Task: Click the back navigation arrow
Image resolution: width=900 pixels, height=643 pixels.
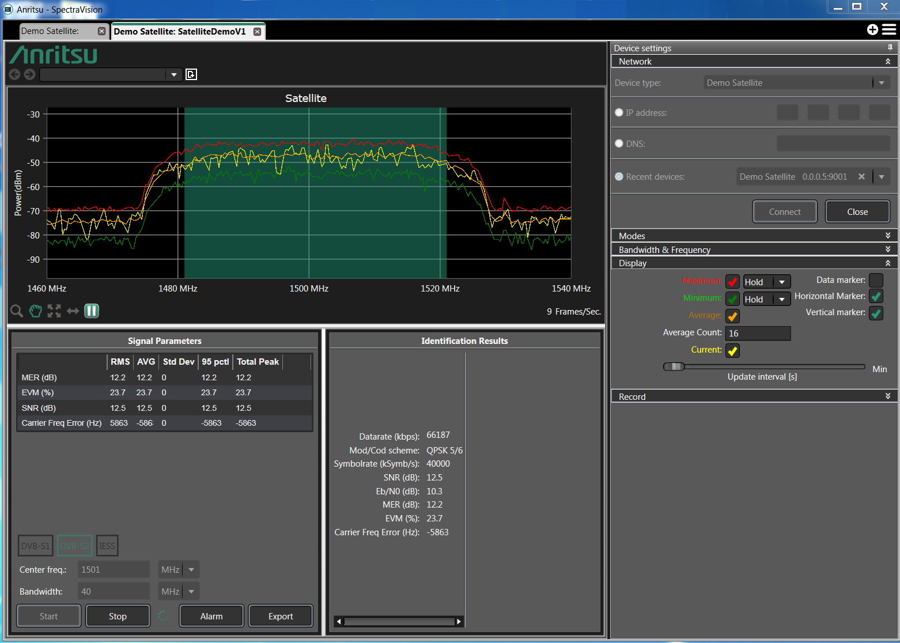Action: (15, 74)
